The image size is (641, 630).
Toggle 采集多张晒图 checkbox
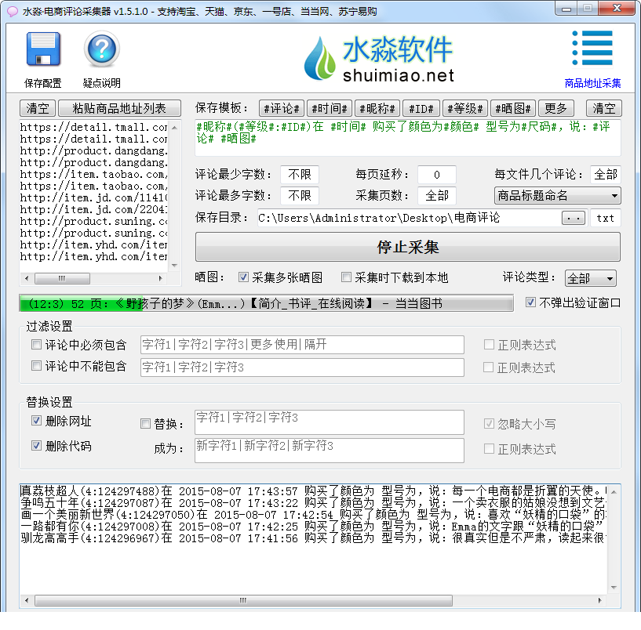pos(244,277)
